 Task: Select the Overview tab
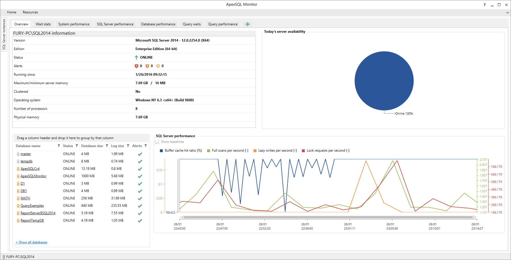point(21,24)
